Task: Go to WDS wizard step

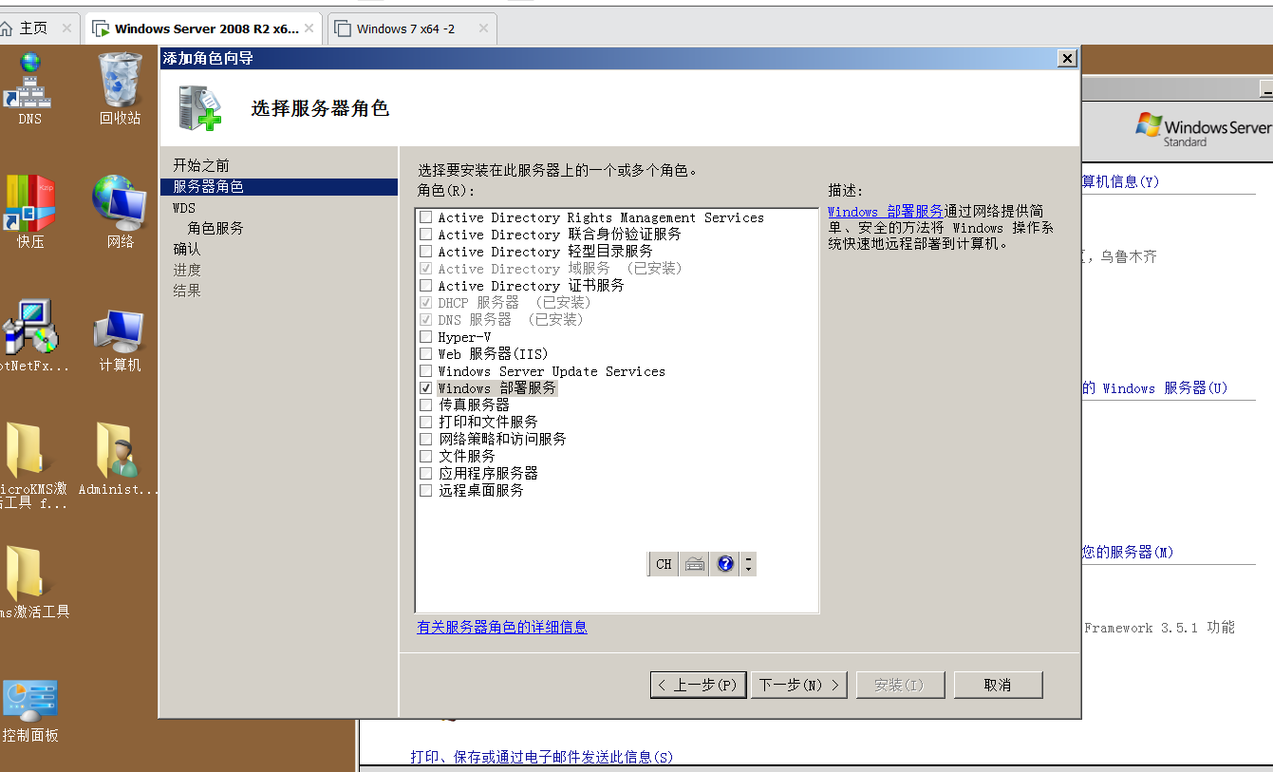Action: [x=184, y=208]
